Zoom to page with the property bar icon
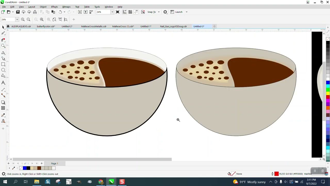330x186 pixels. pos(54,20)
